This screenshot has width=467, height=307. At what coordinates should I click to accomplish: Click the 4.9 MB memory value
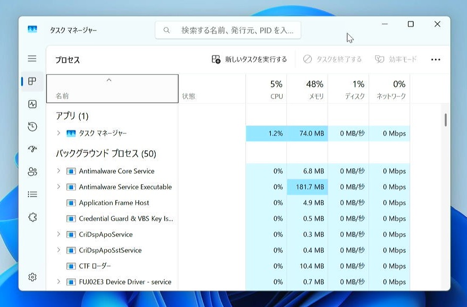coord(313,203)
